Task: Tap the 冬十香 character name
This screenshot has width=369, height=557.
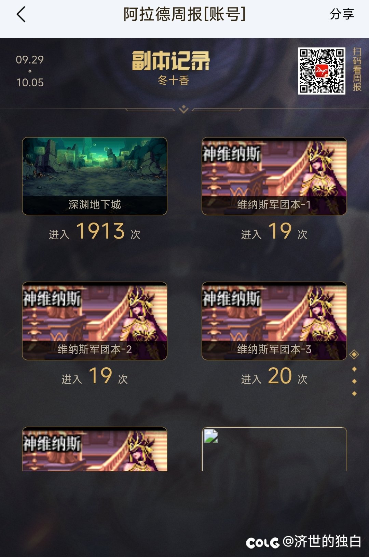Action: (x=173, y=81)
